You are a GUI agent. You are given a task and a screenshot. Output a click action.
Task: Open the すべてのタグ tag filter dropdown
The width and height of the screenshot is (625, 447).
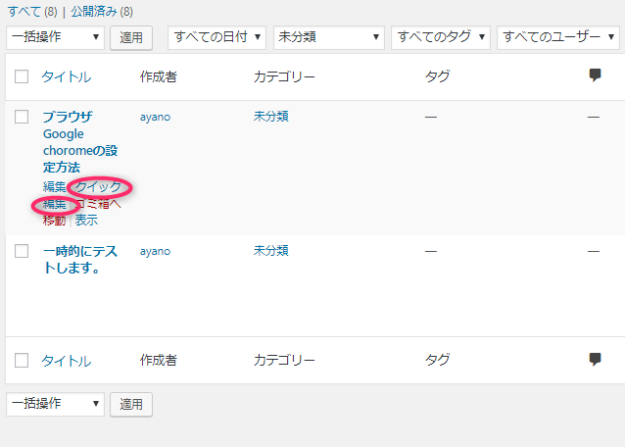click(441, 37)
